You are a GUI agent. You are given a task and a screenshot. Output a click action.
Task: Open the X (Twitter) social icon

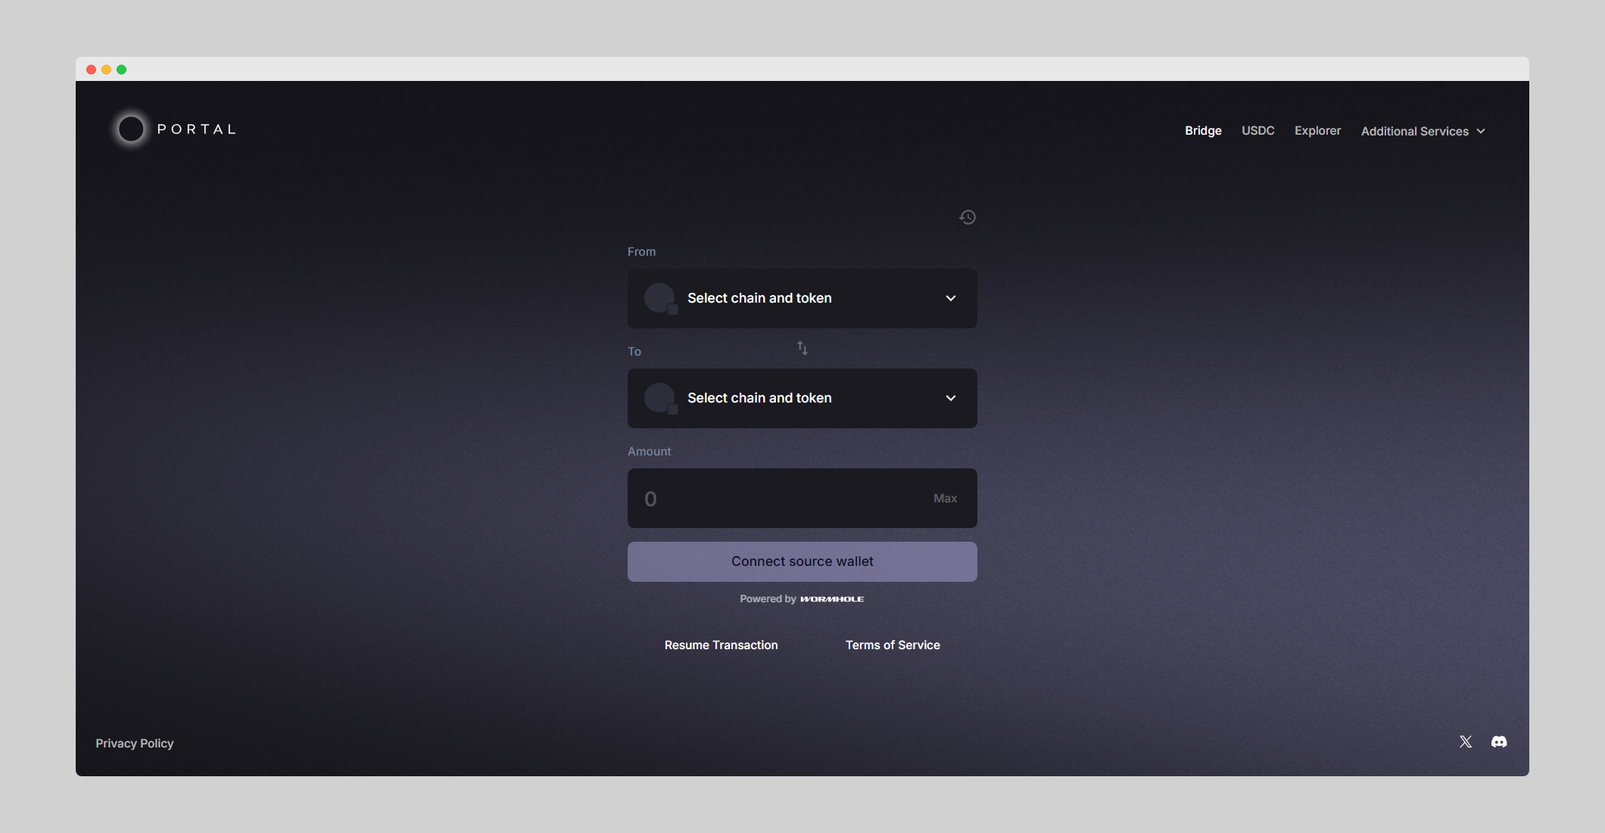[x=1466, y=742]
